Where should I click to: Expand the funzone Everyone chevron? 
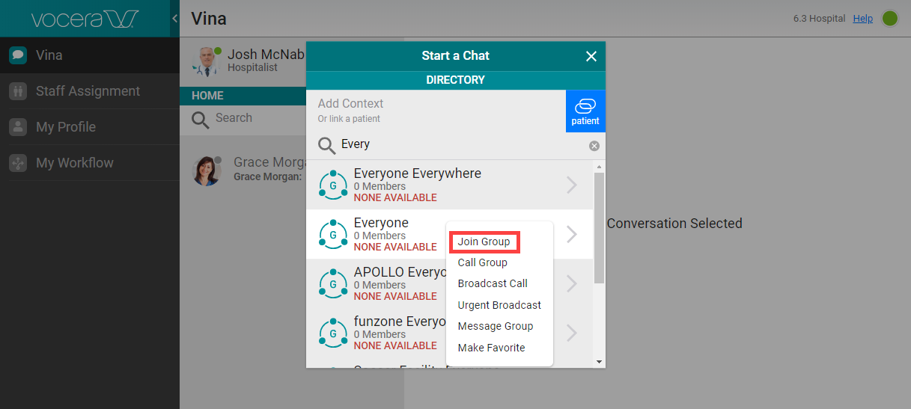[x=572, y=333]
